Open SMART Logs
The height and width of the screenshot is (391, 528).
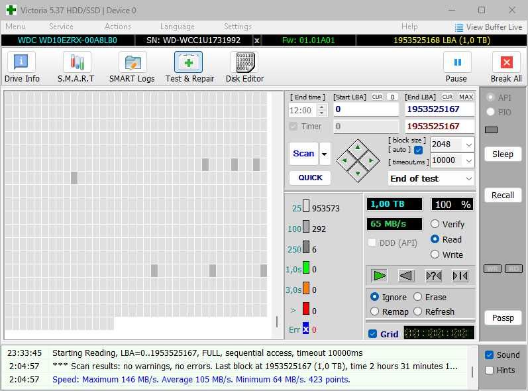point(132,67)
